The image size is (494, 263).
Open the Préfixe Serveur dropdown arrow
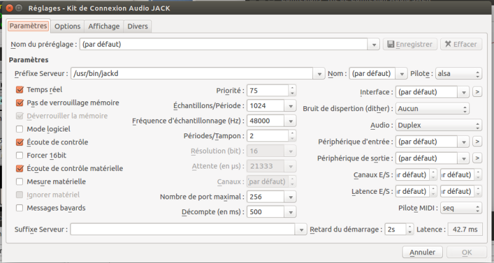point(319,73)
